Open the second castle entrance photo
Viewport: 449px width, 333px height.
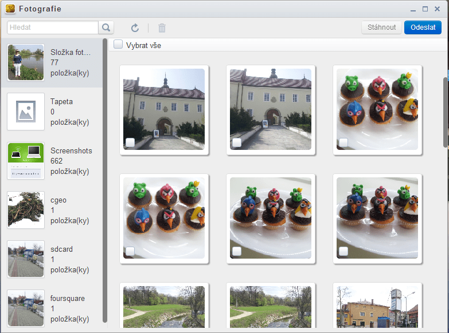pyautogui.click(x=271, y=109)
